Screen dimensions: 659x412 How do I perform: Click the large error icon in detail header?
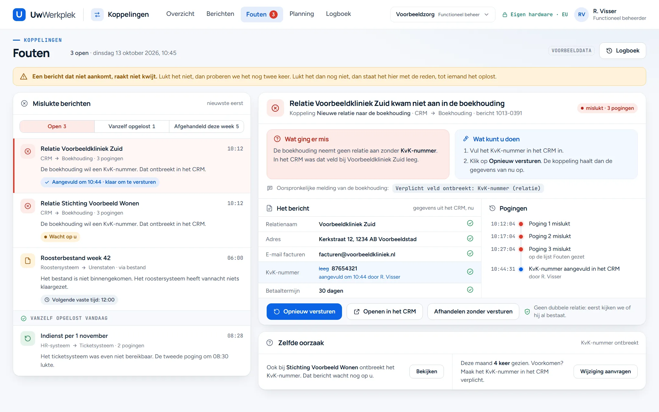coord(275,108)
